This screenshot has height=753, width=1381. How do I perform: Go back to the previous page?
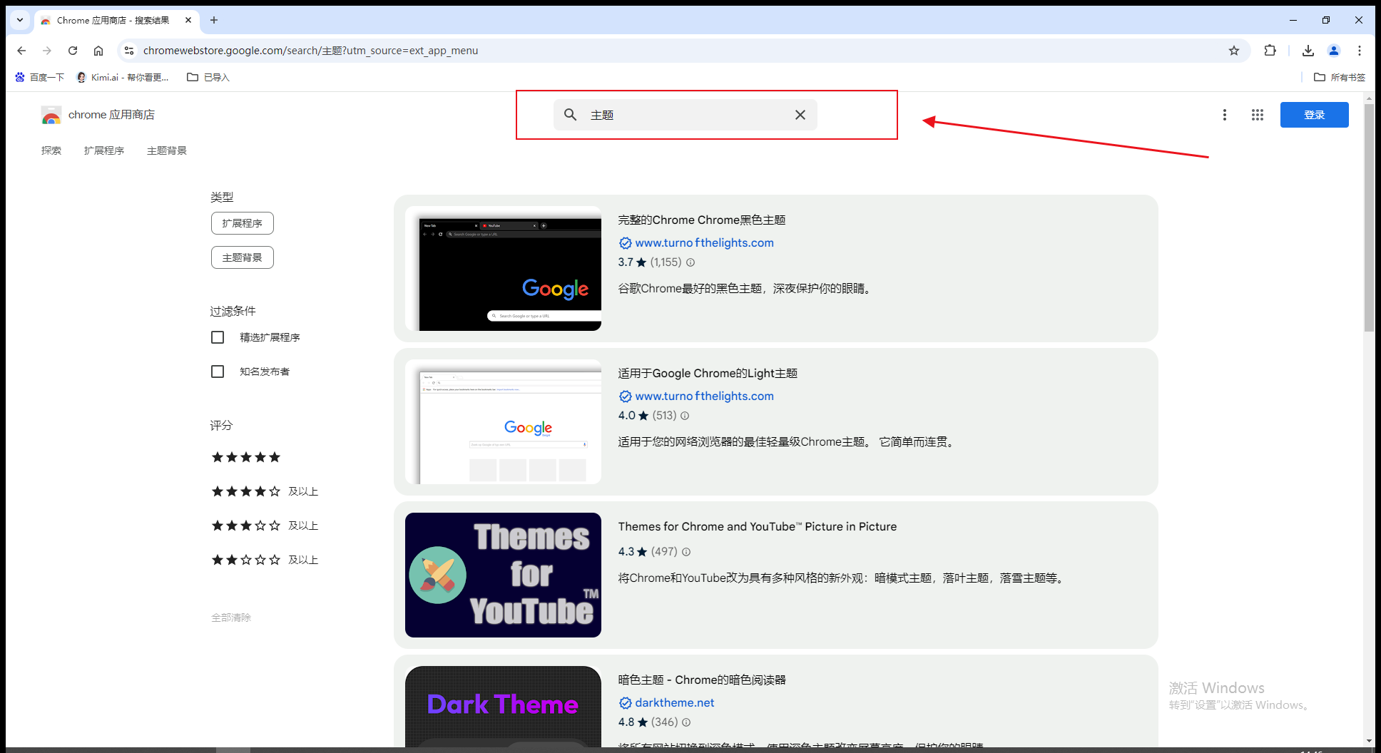21,51
